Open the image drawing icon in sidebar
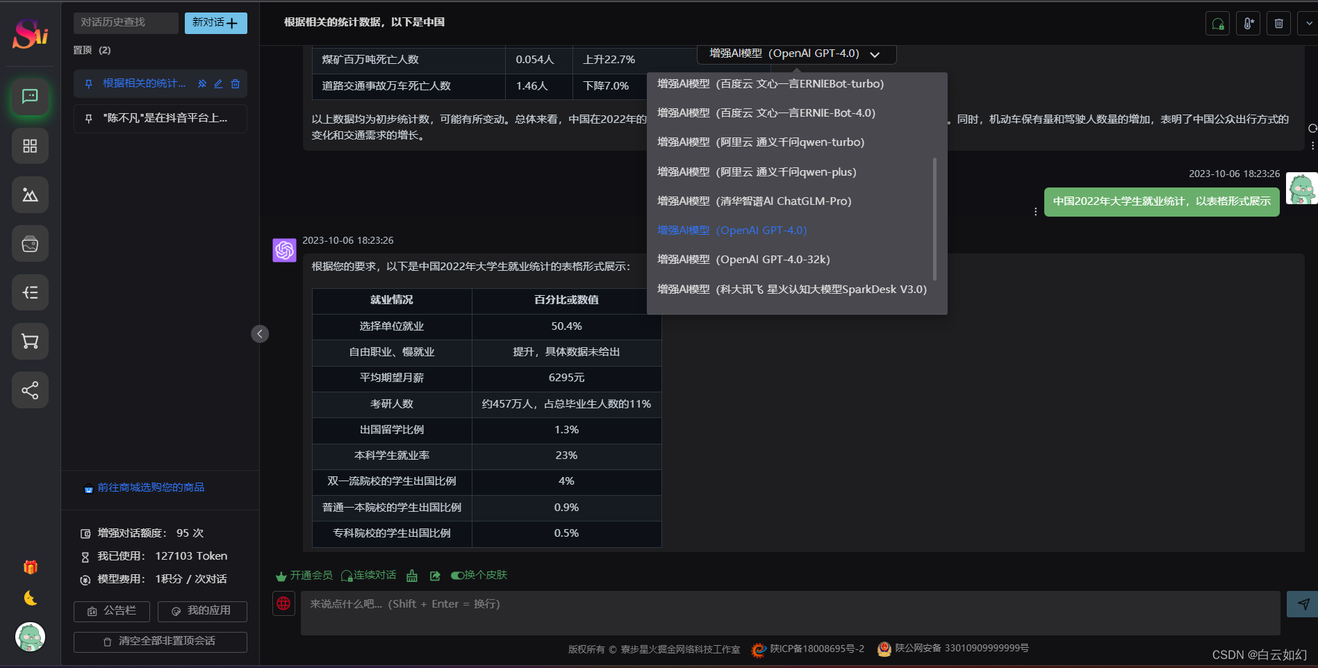This screenshot has width=1318, height=668. pyautogui.click(x=30, y=194)
